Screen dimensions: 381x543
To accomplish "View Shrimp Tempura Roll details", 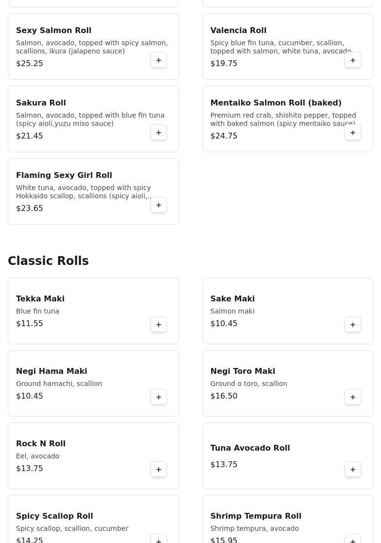I will point(256,516).
